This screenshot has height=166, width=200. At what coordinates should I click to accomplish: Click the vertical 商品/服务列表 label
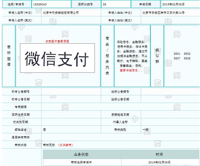coord(107,56)
